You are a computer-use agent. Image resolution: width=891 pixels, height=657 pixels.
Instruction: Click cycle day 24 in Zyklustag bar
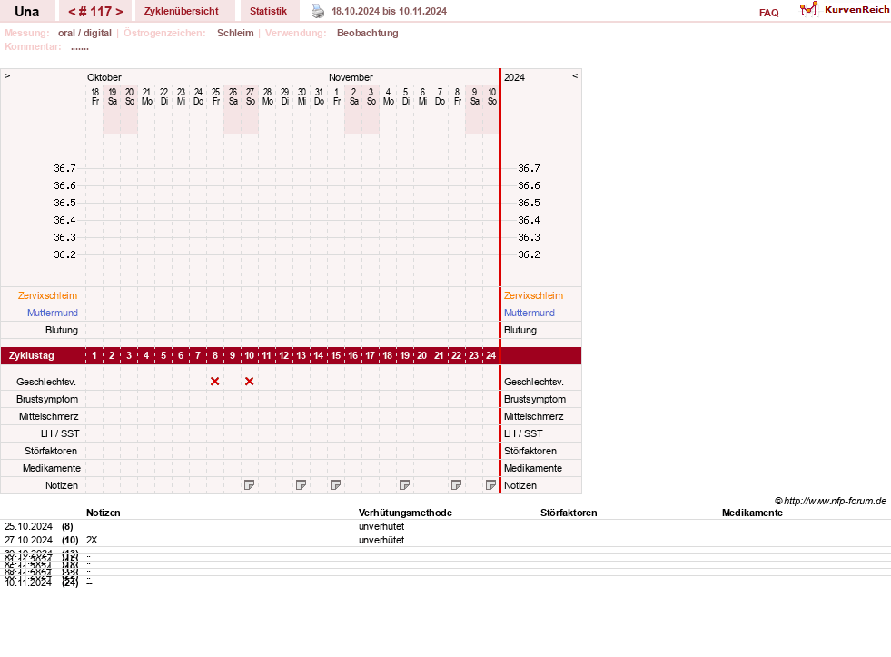point(491,356)
